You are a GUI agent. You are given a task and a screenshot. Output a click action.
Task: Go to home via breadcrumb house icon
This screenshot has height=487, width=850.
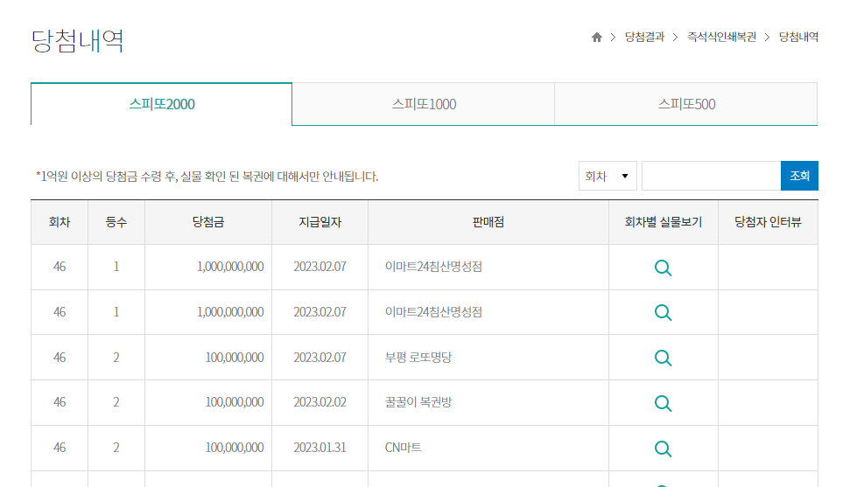[596, 37]
